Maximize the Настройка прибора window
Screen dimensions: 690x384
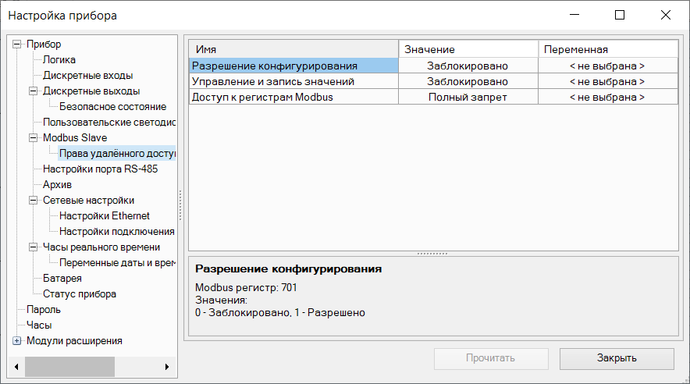pos(620,15)
